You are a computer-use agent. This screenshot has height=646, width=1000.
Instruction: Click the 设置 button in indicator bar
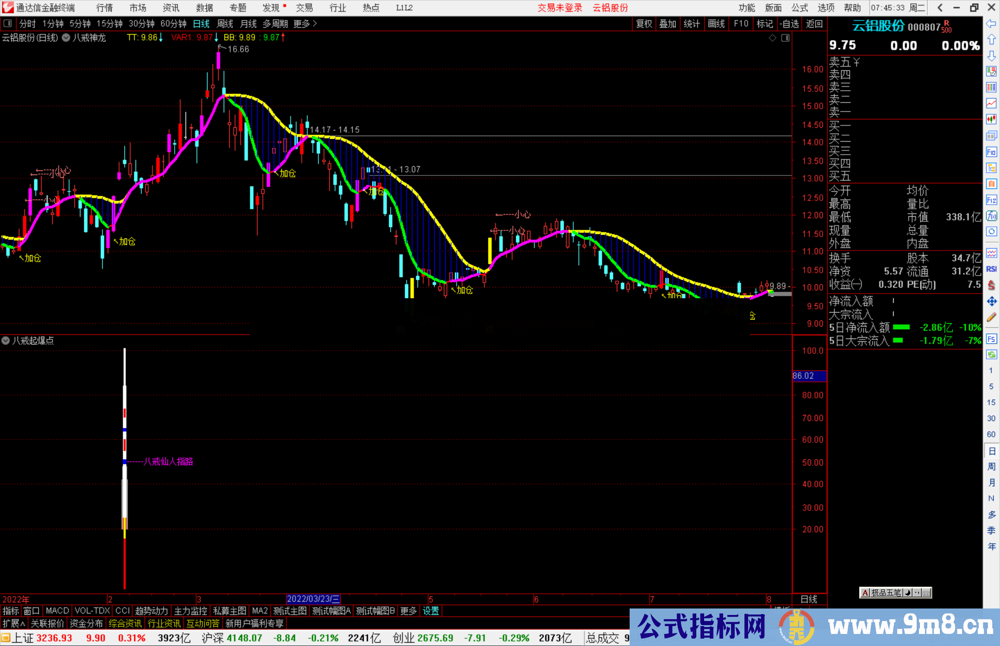pos(431,611)
